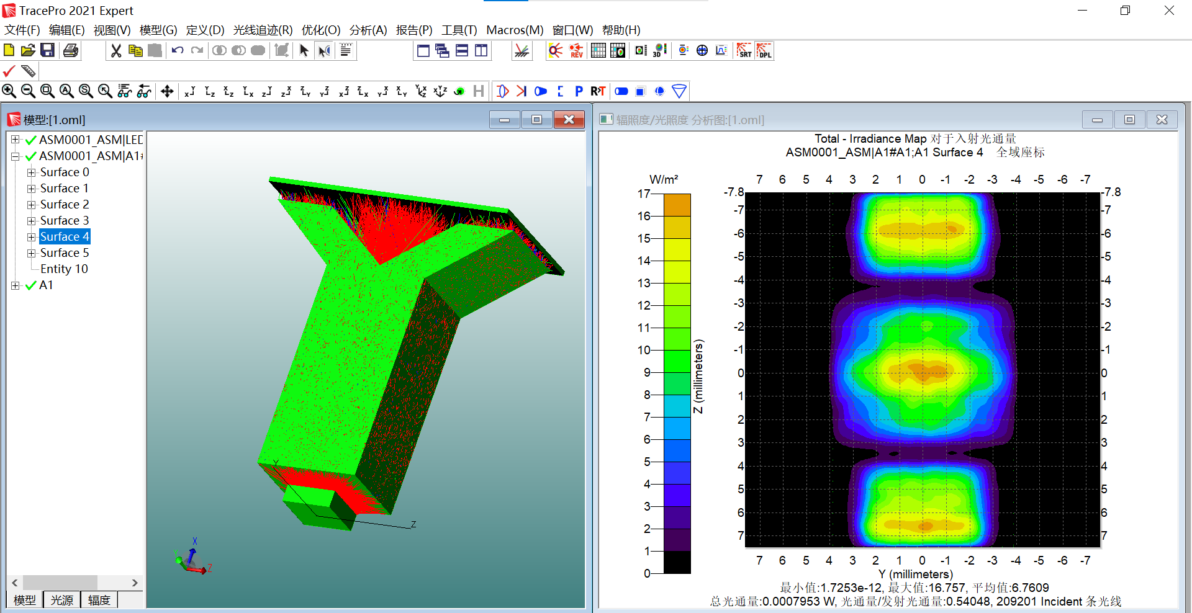
Task: Open the Macros(M) menu
Action: 515,30
